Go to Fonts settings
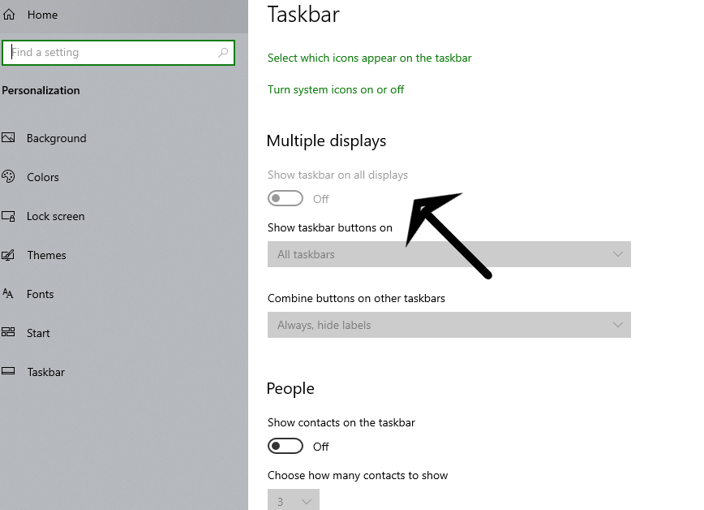704x510 pixels. pyautogui.click(x=40, y=294)
